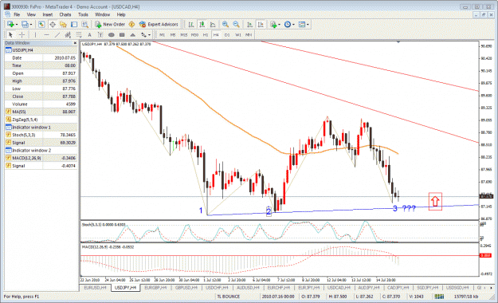Expand the Periods clock dropdown arrow
This screenshot has height=303, width=498.
pos(293,25)
